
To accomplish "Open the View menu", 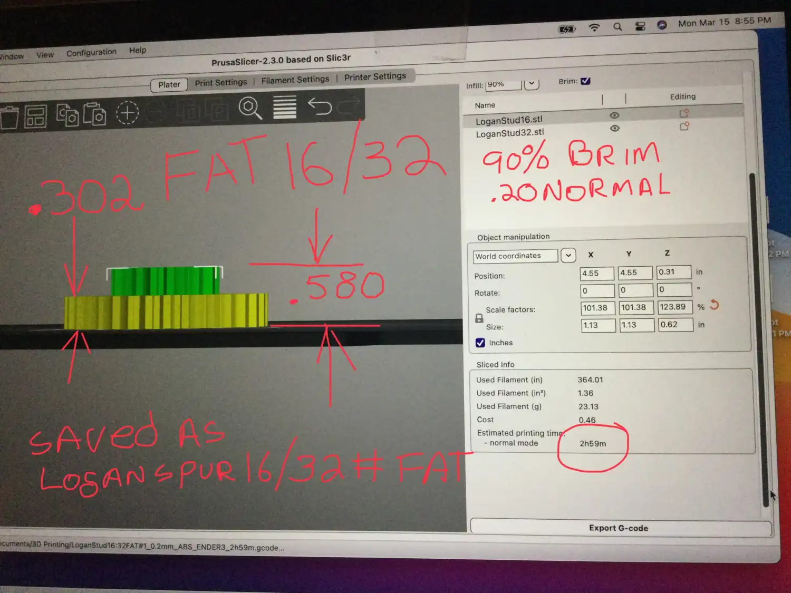I will coord(45,55).
